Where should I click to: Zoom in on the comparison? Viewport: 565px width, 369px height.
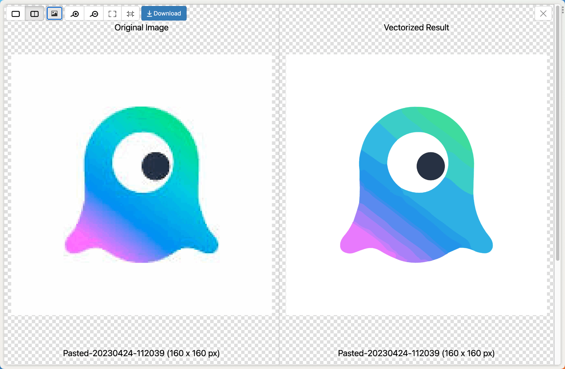75,13
